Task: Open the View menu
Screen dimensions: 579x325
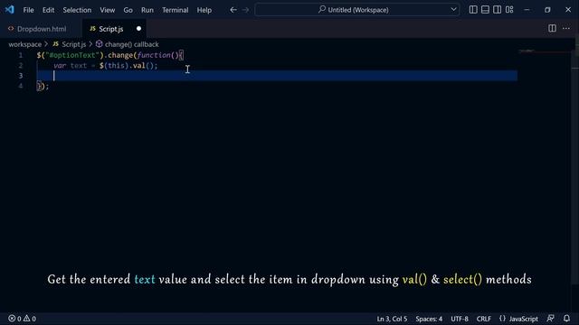Action: (x=107, y=10)
